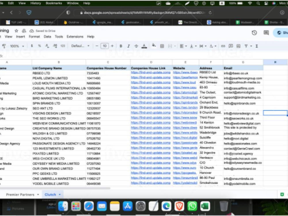Click the SEO ANT LTD cell
The height and width of the screenshot is (216, 288).
[59, 108]
